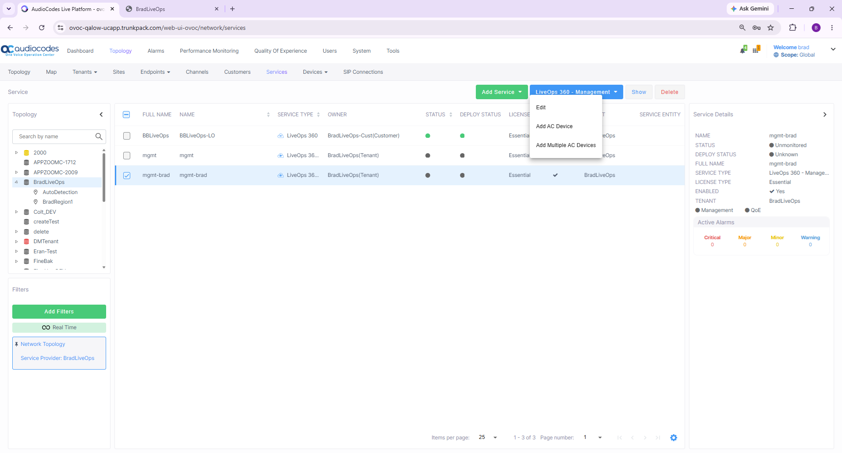Open Quality Of Experience menu
Viewport: 842px width, 453px height.
click(281, 51)
